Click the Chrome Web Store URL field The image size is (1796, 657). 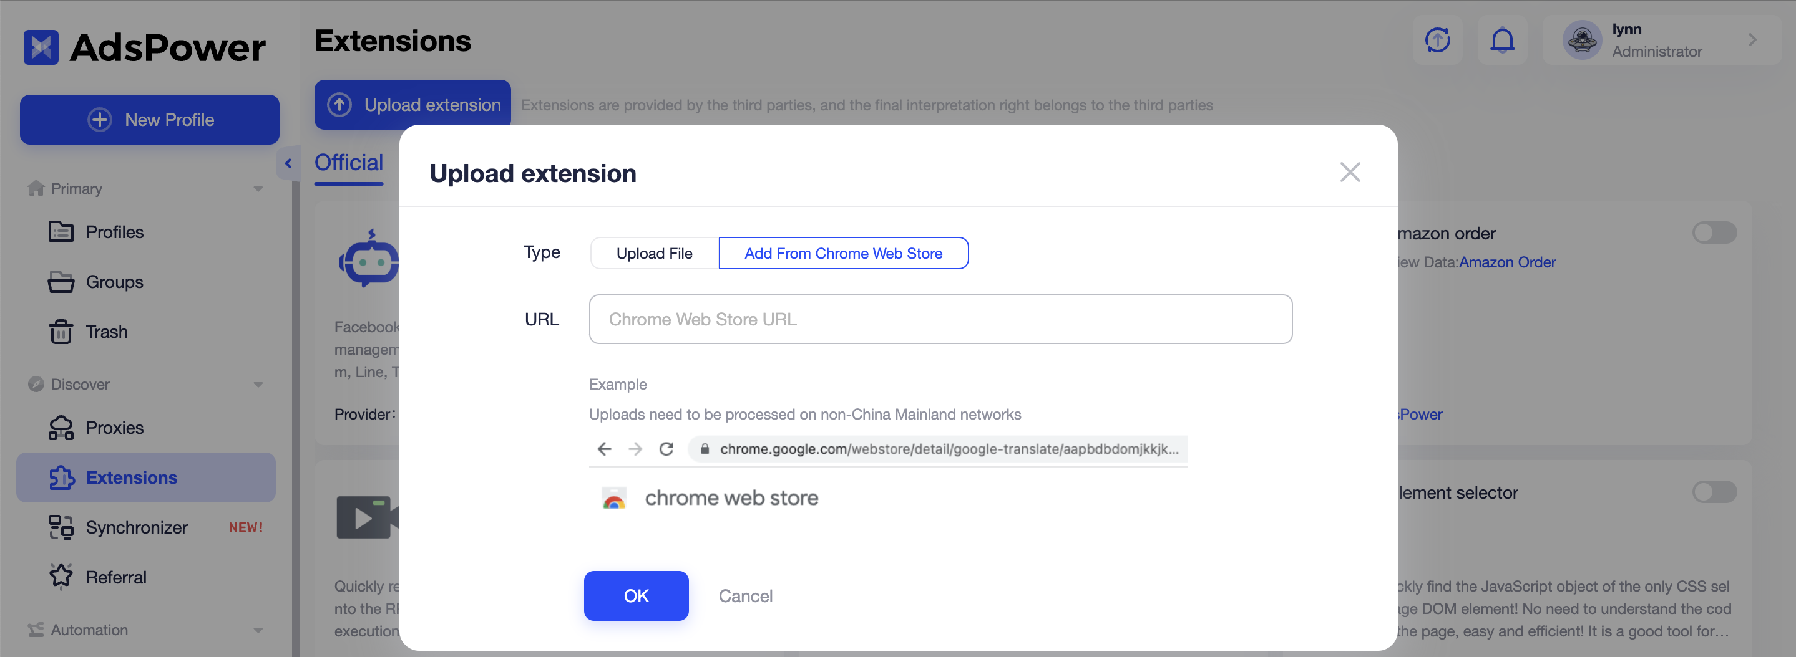(x=940, y=319)
